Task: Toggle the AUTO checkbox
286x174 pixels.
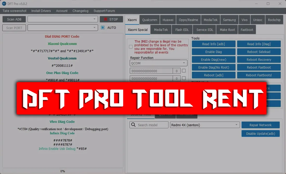Action: [x=103, y=28]
